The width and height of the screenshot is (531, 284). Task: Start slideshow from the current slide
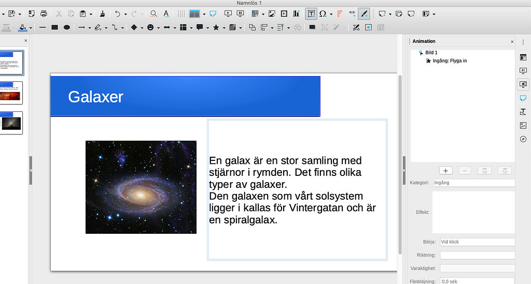(x=241, y=14)
